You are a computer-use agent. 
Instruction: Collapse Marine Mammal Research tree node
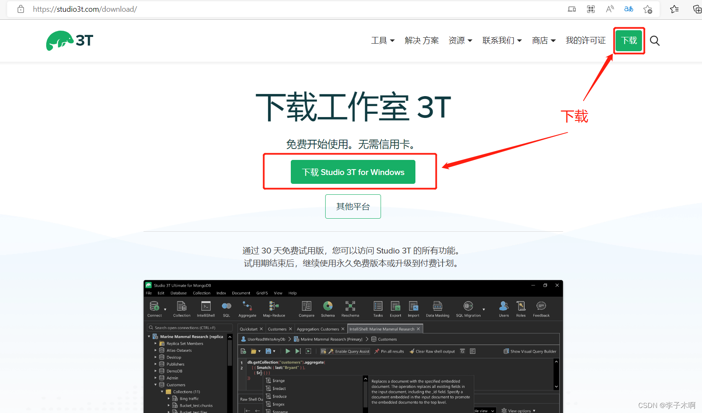coord(149,337)
